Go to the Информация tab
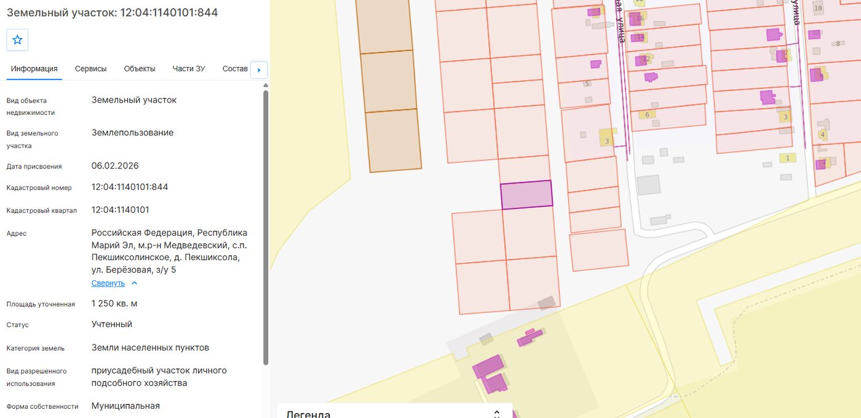This screenshot has height=418, width=861. (34, 69)
